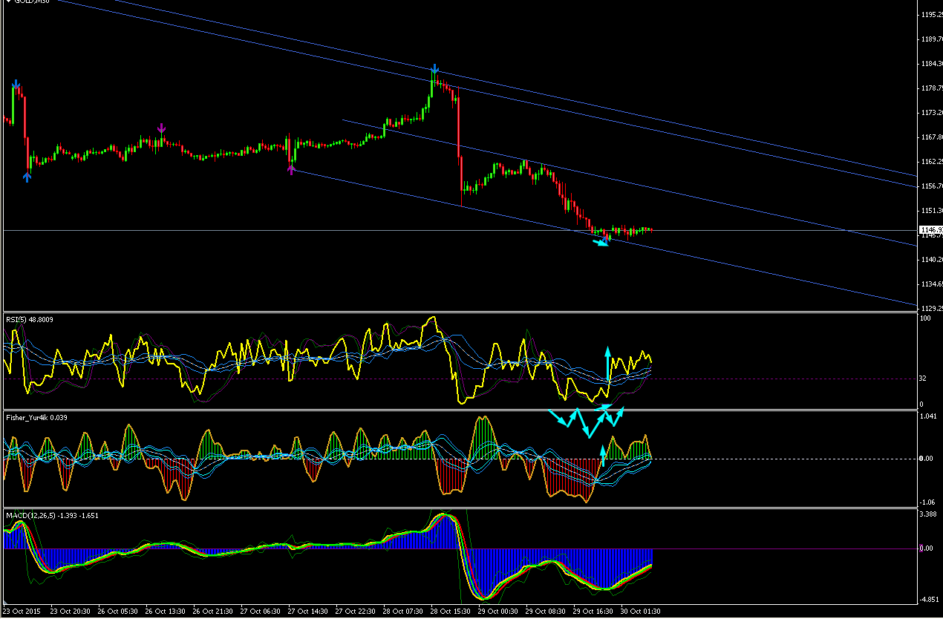Select the blue up-arrow below the 23 Oct low

[27, 176]
